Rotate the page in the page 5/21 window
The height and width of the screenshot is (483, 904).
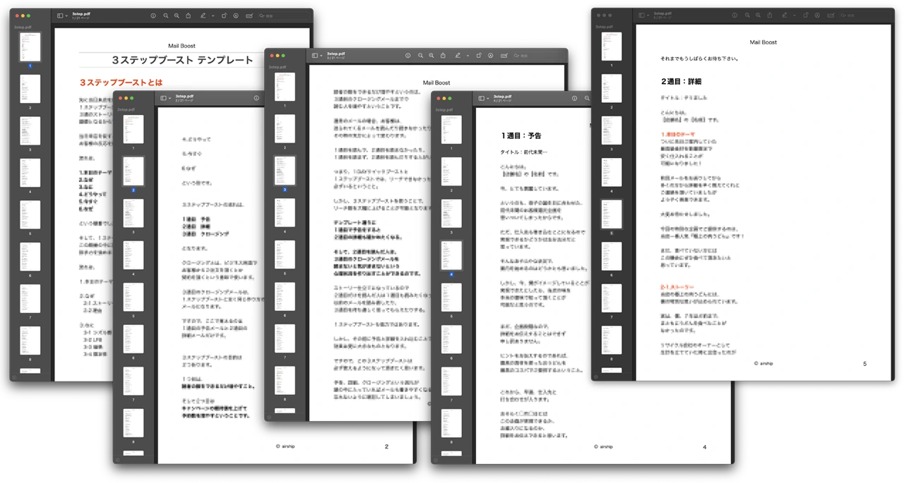pyautogui.click(x=806, y=15)
